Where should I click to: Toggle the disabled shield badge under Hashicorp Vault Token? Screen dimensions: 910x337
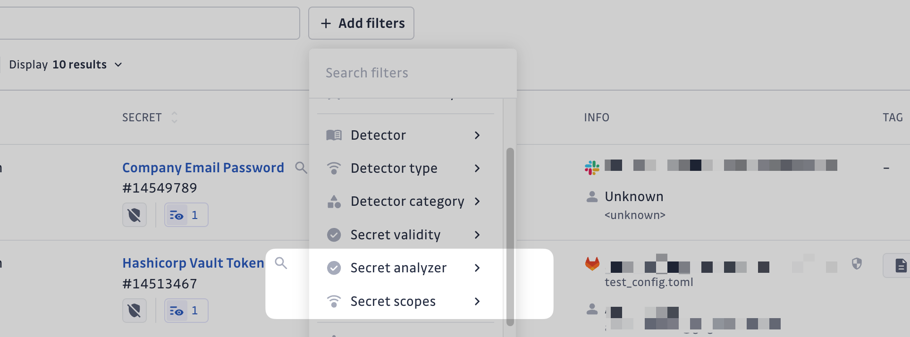(134, 310)
